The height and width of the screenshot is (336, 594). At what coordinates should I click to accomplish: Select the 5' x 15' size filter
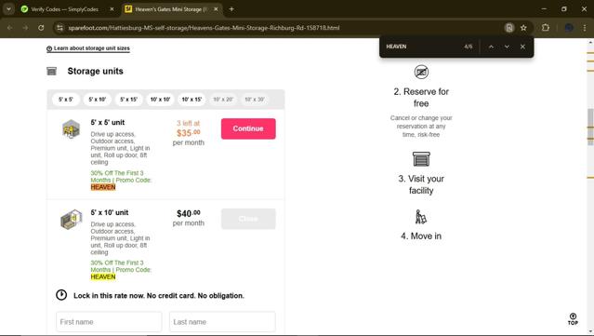(128, 100)
